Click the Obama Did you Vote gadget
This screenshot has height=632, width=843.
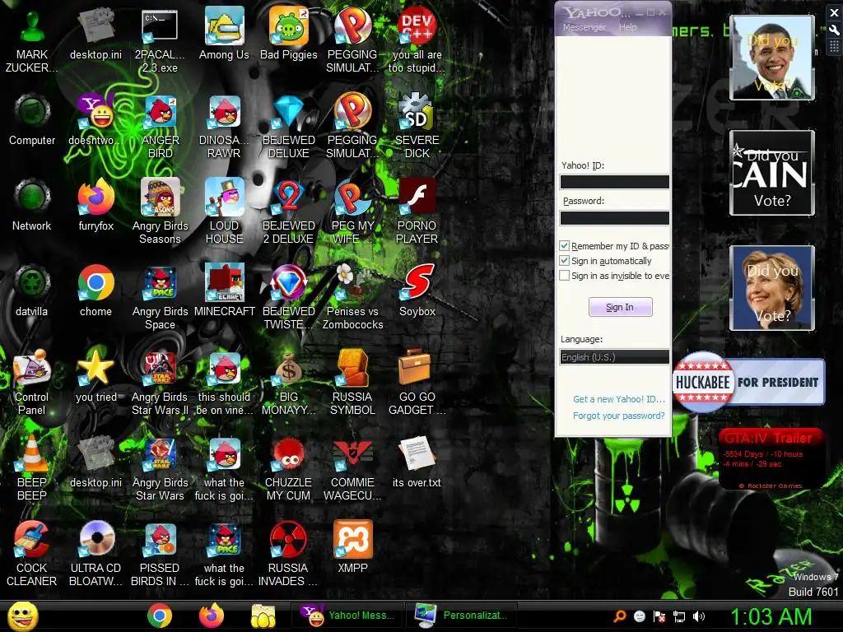pyautogui.click(x=772, y=58)
